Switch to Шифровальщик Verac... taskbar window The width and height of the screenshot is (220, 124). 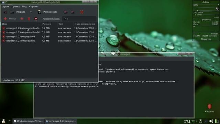point(29,121)
